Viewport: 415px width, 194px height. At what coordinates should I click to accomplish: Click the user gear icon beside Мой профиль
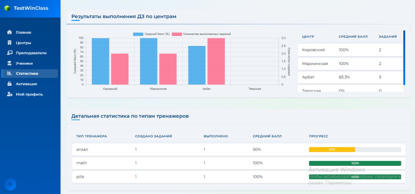(x=10, y=94)
